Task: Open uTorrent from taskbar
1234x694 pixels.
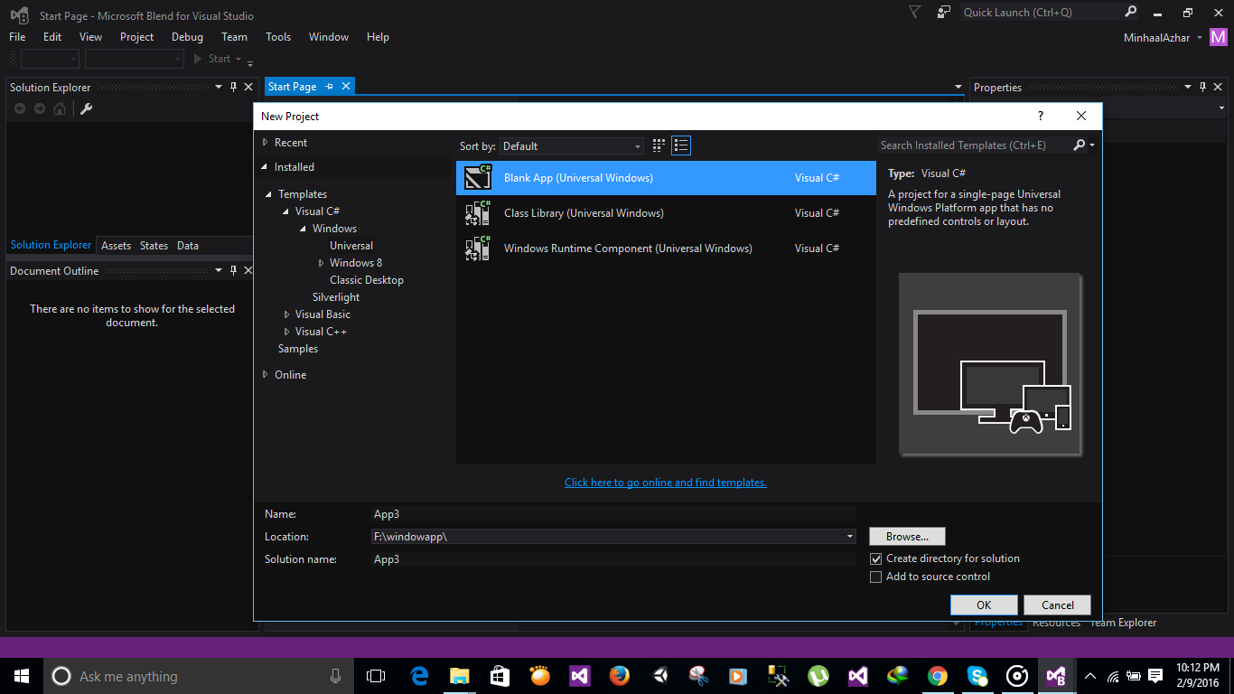Action: coord(818,676)
